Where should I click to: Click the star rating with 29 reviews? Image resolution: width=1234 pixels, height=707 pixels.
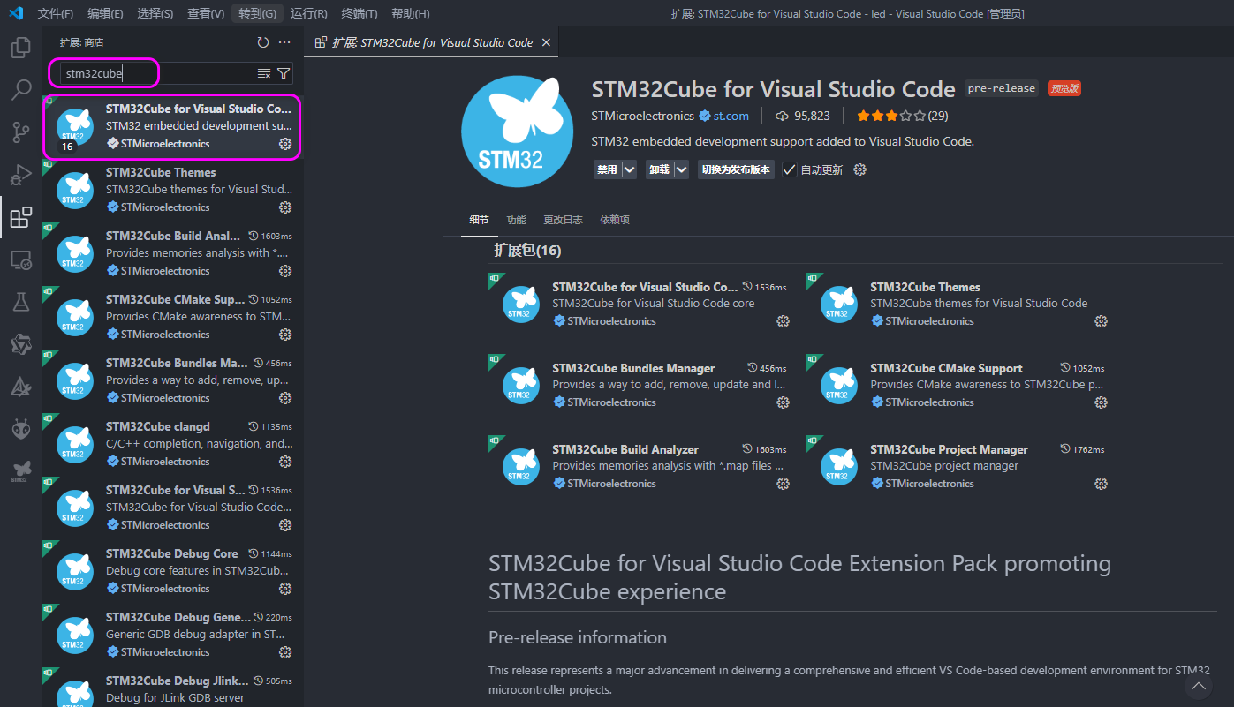[903, 116]
